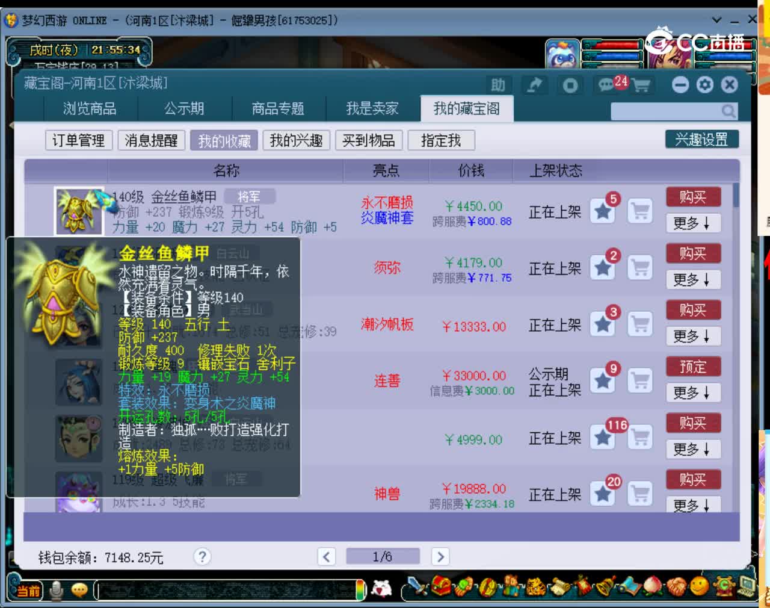Open the 消息提醒 sub-tab
Viewport: 770px width, 608px height.
click(151, 141)
